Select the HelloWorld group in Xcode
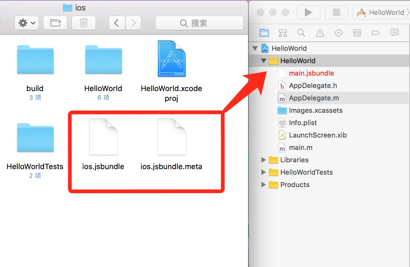 pos(298,61)
